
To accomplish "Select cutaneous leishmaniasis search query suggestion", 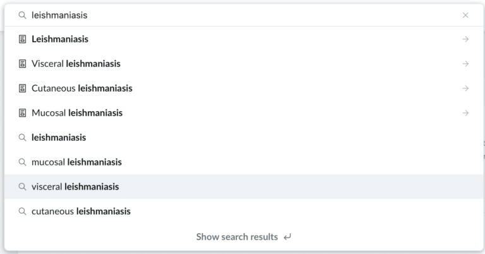I will (x=81, y=212).
